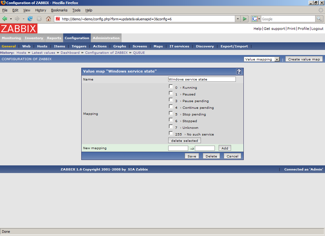
Task: Open the address bar history dropdown
Action: tap(238, 19)
